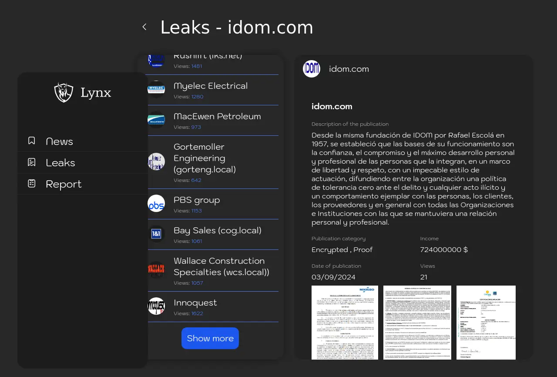This screenshot has height=377, width=557.
Task: Click the Bay Sales 1&1 logo
Action: pyautogui.click(x=156, y=234)
